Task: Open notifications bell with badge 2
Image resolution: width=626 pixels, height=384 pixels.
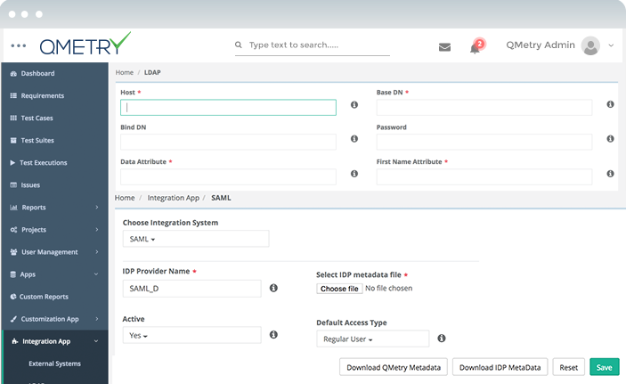Action: [x=476, y=46]
